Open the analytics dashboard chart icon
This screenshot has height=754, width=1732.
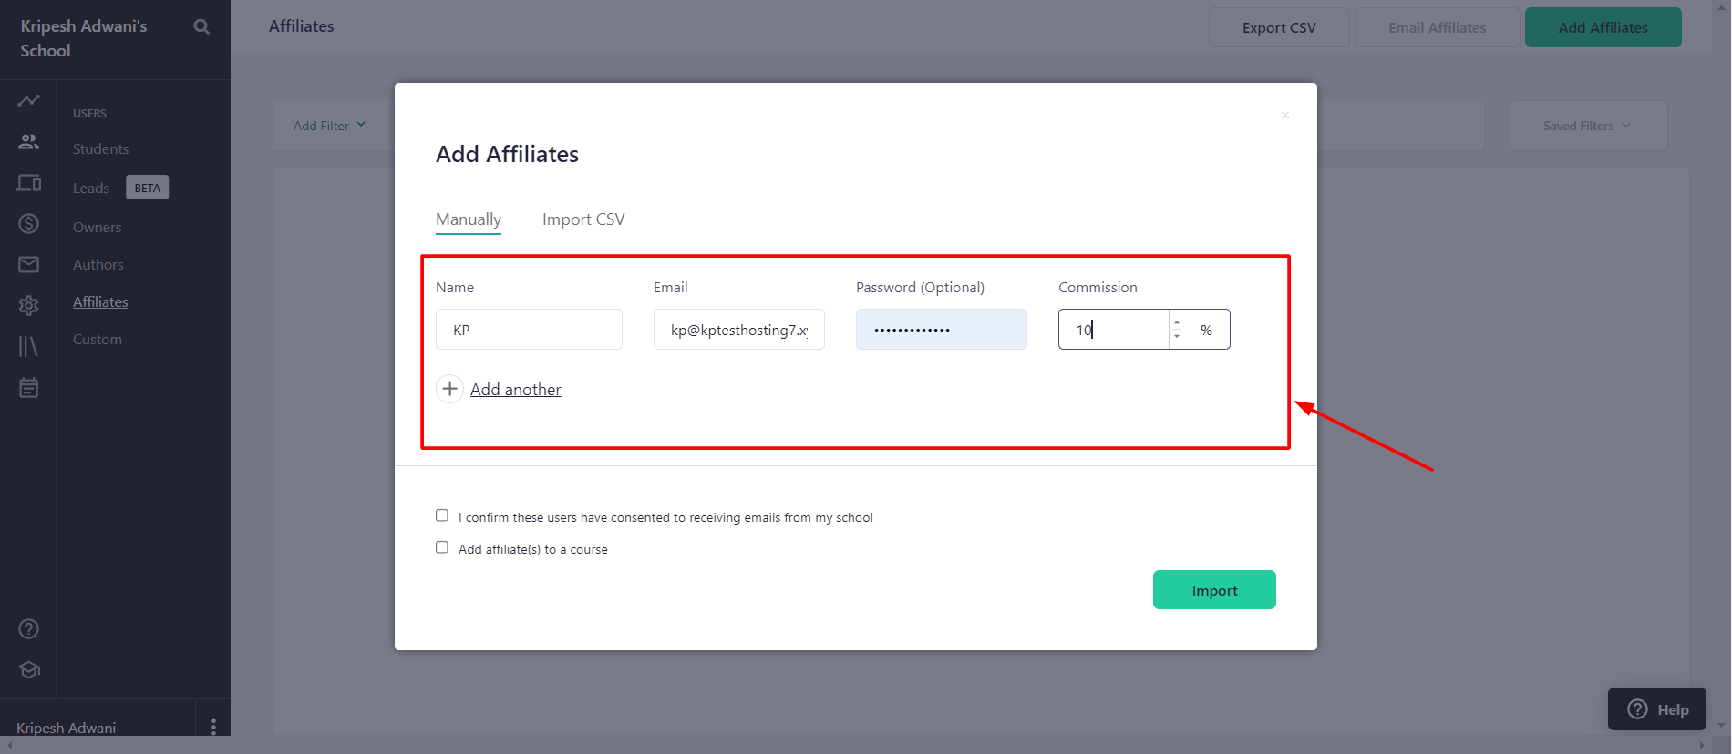[x=28, y=100]
